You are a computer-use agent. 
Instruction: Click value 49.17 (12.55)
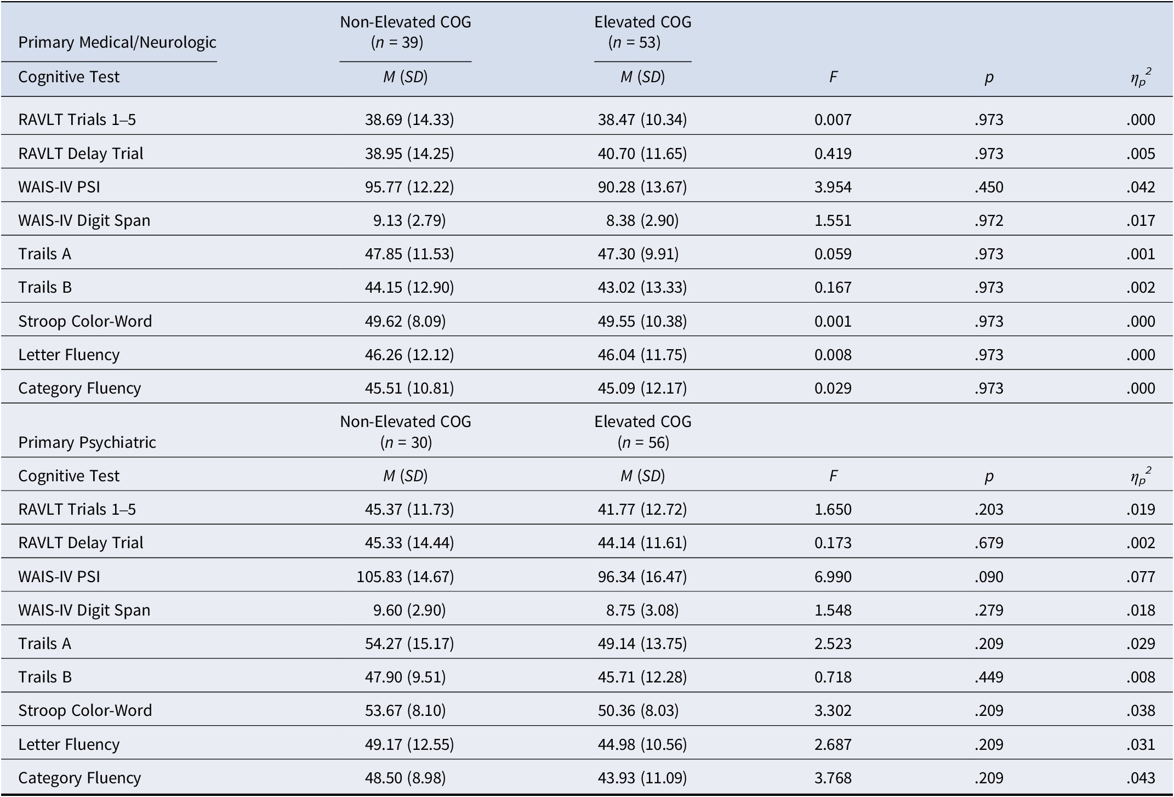click(409, 744)
